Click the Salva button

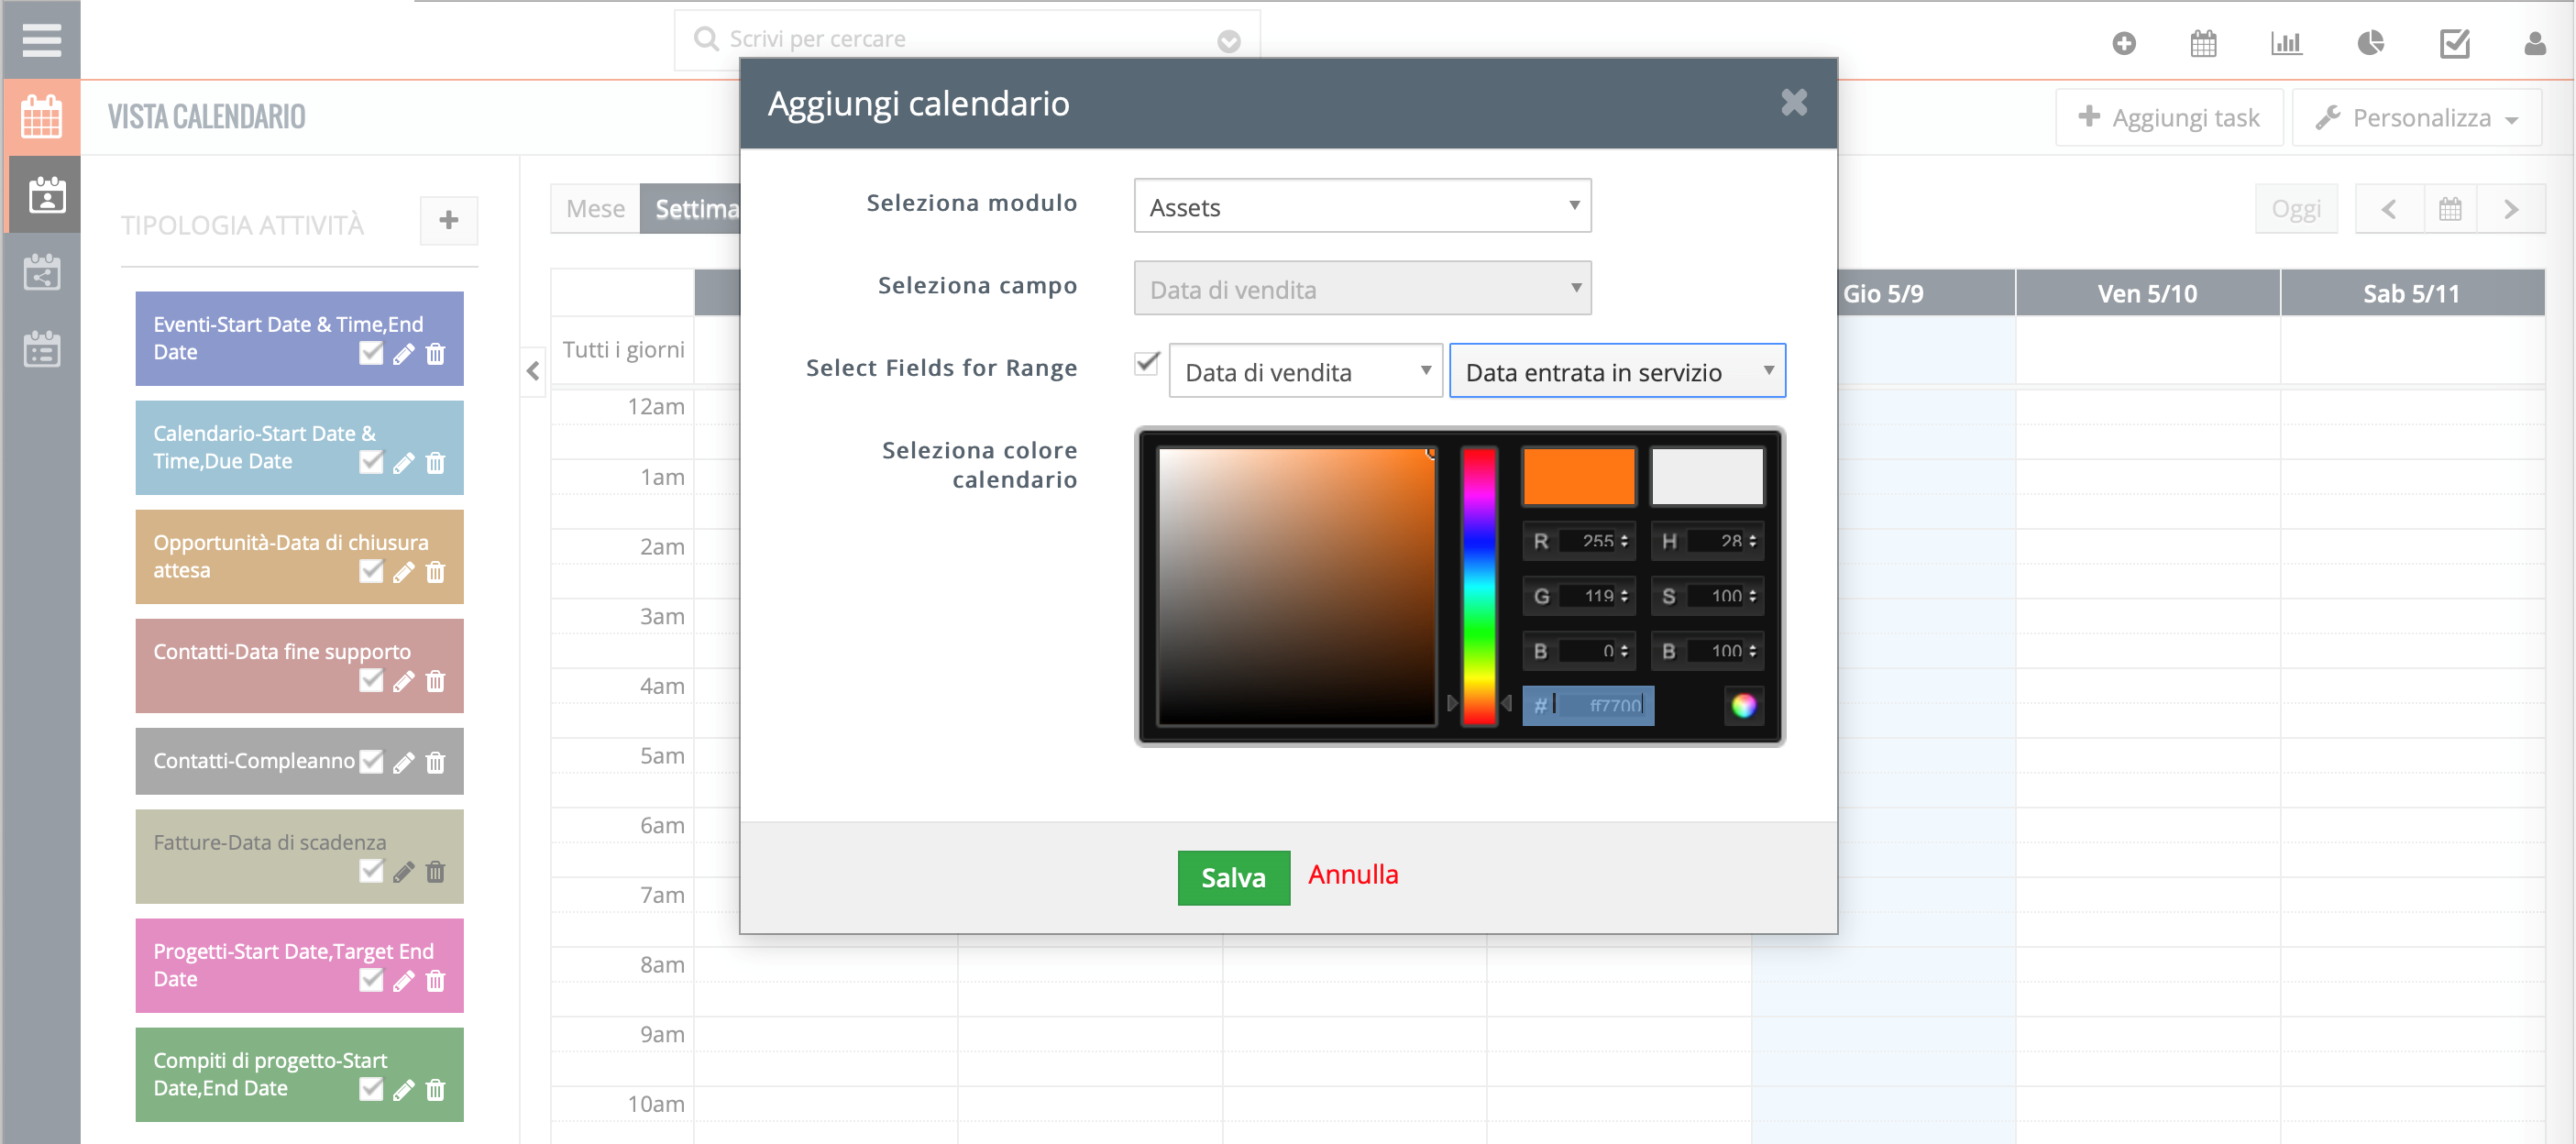coord(1233,877)
